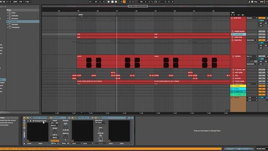Expand the Samples folder in the browser

[8, 24]
